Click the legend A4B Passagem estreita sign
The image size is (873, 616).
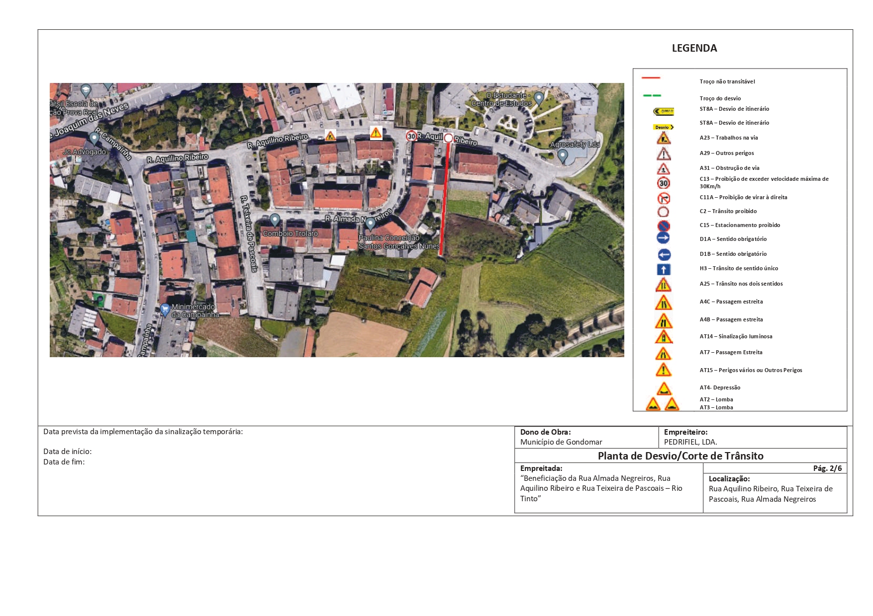[x=664, y=321]
